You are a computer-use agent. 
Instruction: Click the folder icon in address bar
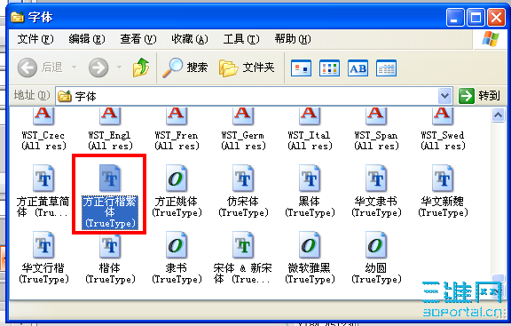click(x=65, y=96)
